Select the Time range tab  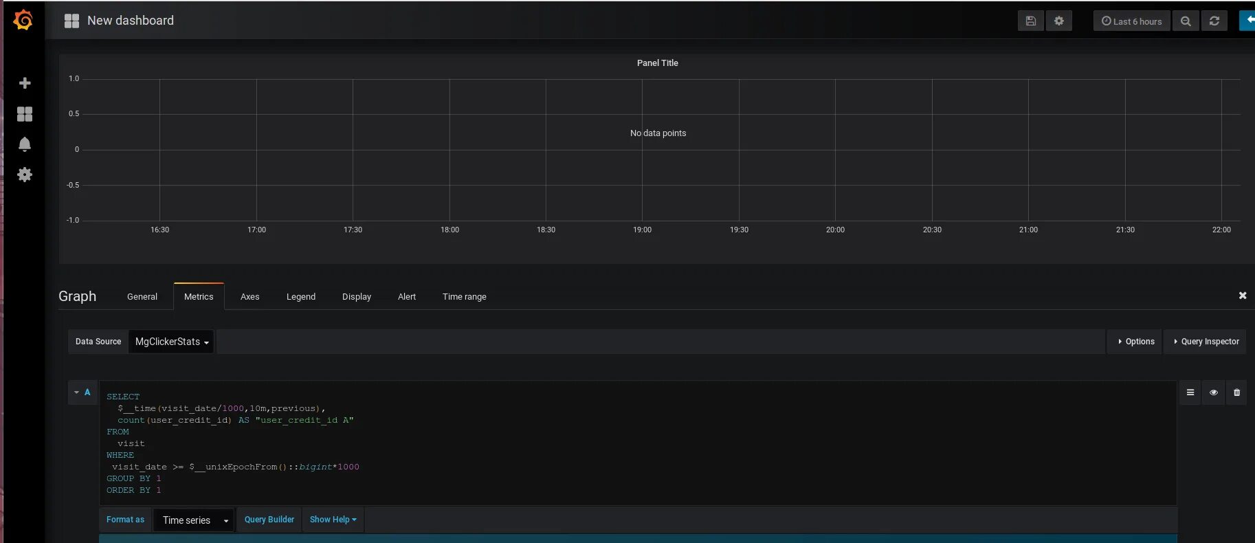(465, 297)
